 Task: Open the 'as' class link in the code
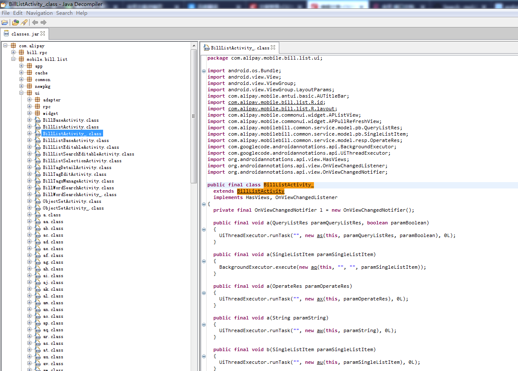[320, 235]
